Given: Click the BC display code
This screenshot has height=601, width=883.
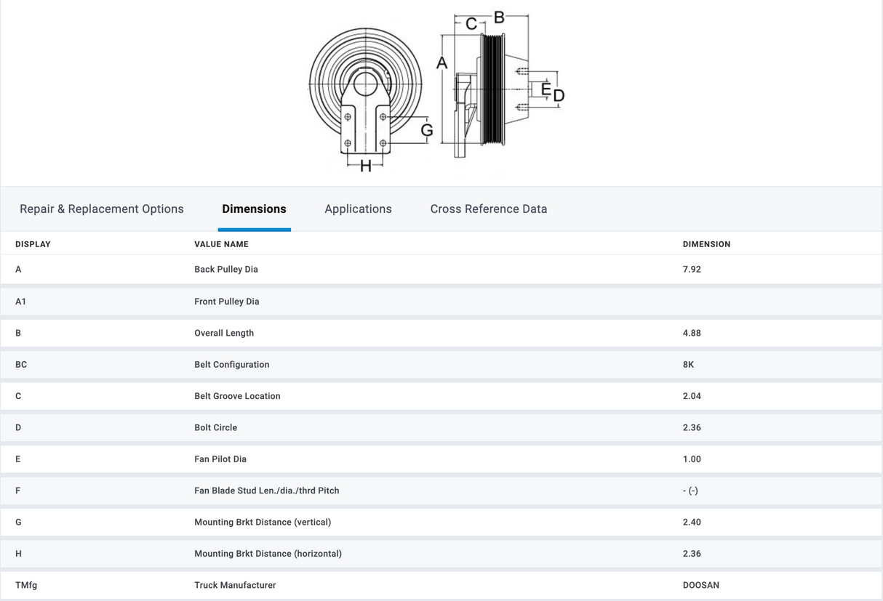Looking at the screenshot, I should (21, 365).
